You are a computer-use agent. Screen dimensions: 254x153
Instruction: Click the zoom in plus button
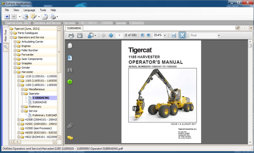click(148, 35)
